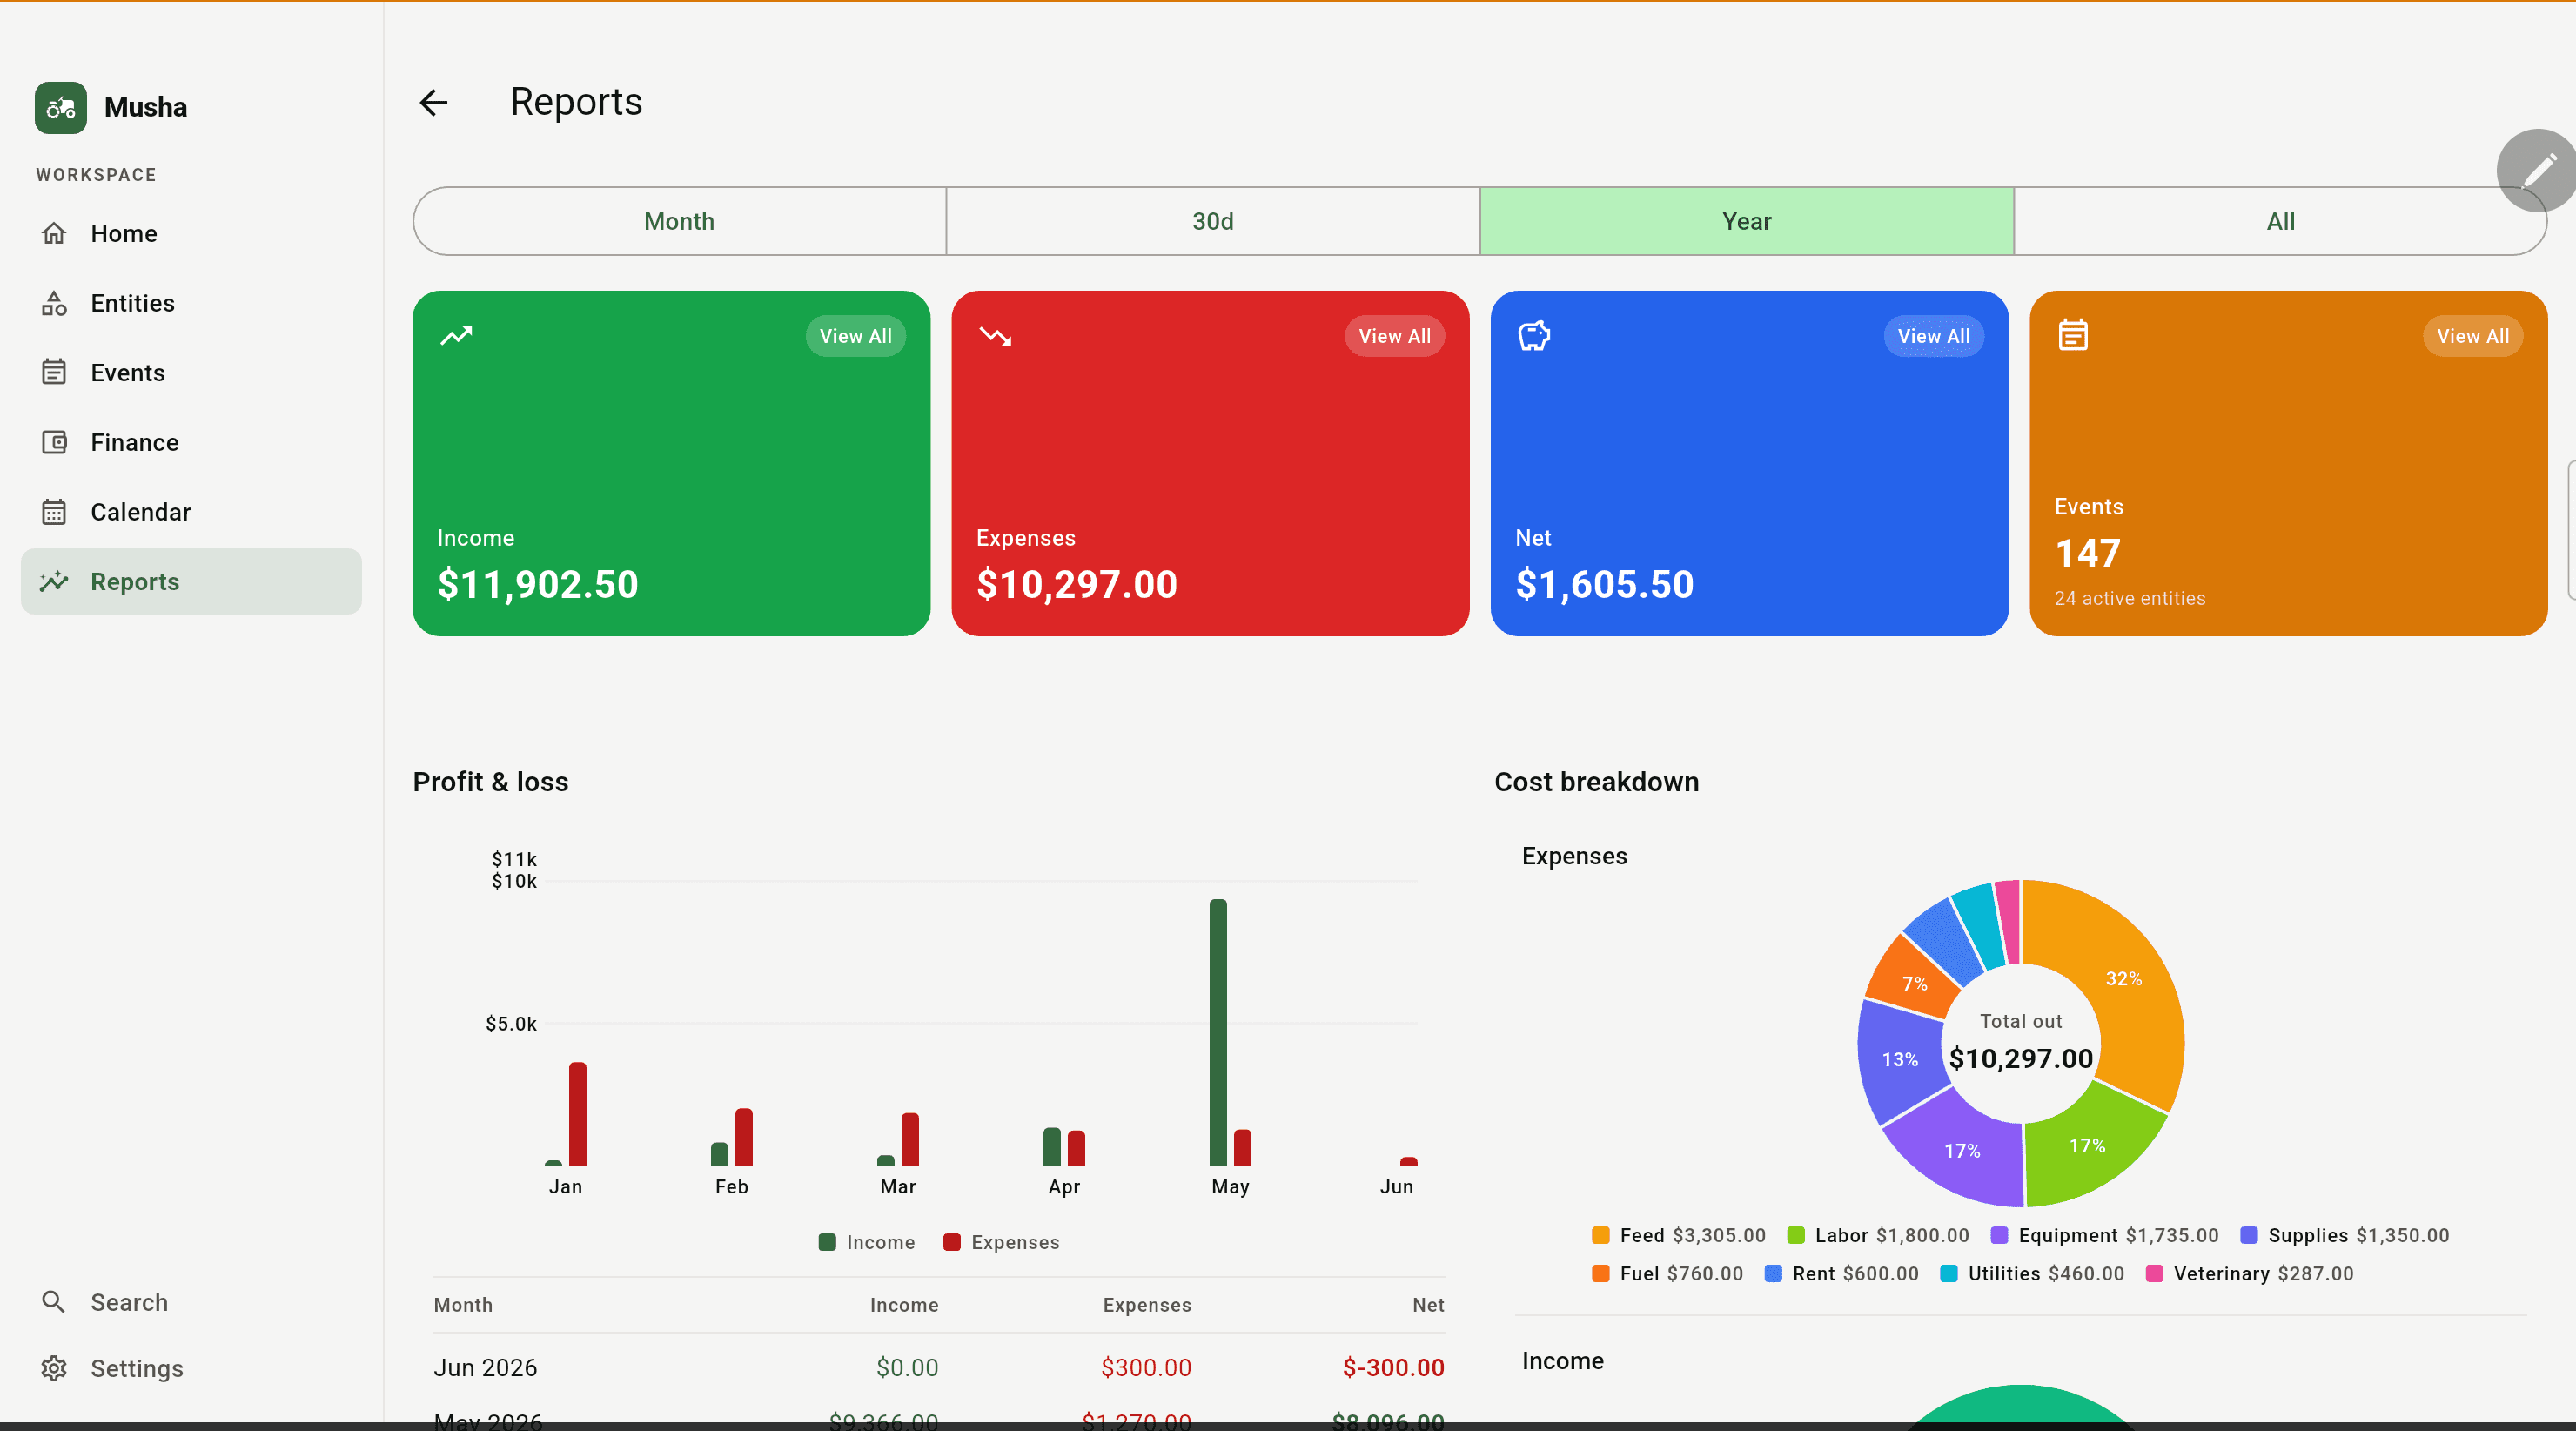Click the Home house icon
This screenshot has width=2576, height=1431.
coord(54,233)
